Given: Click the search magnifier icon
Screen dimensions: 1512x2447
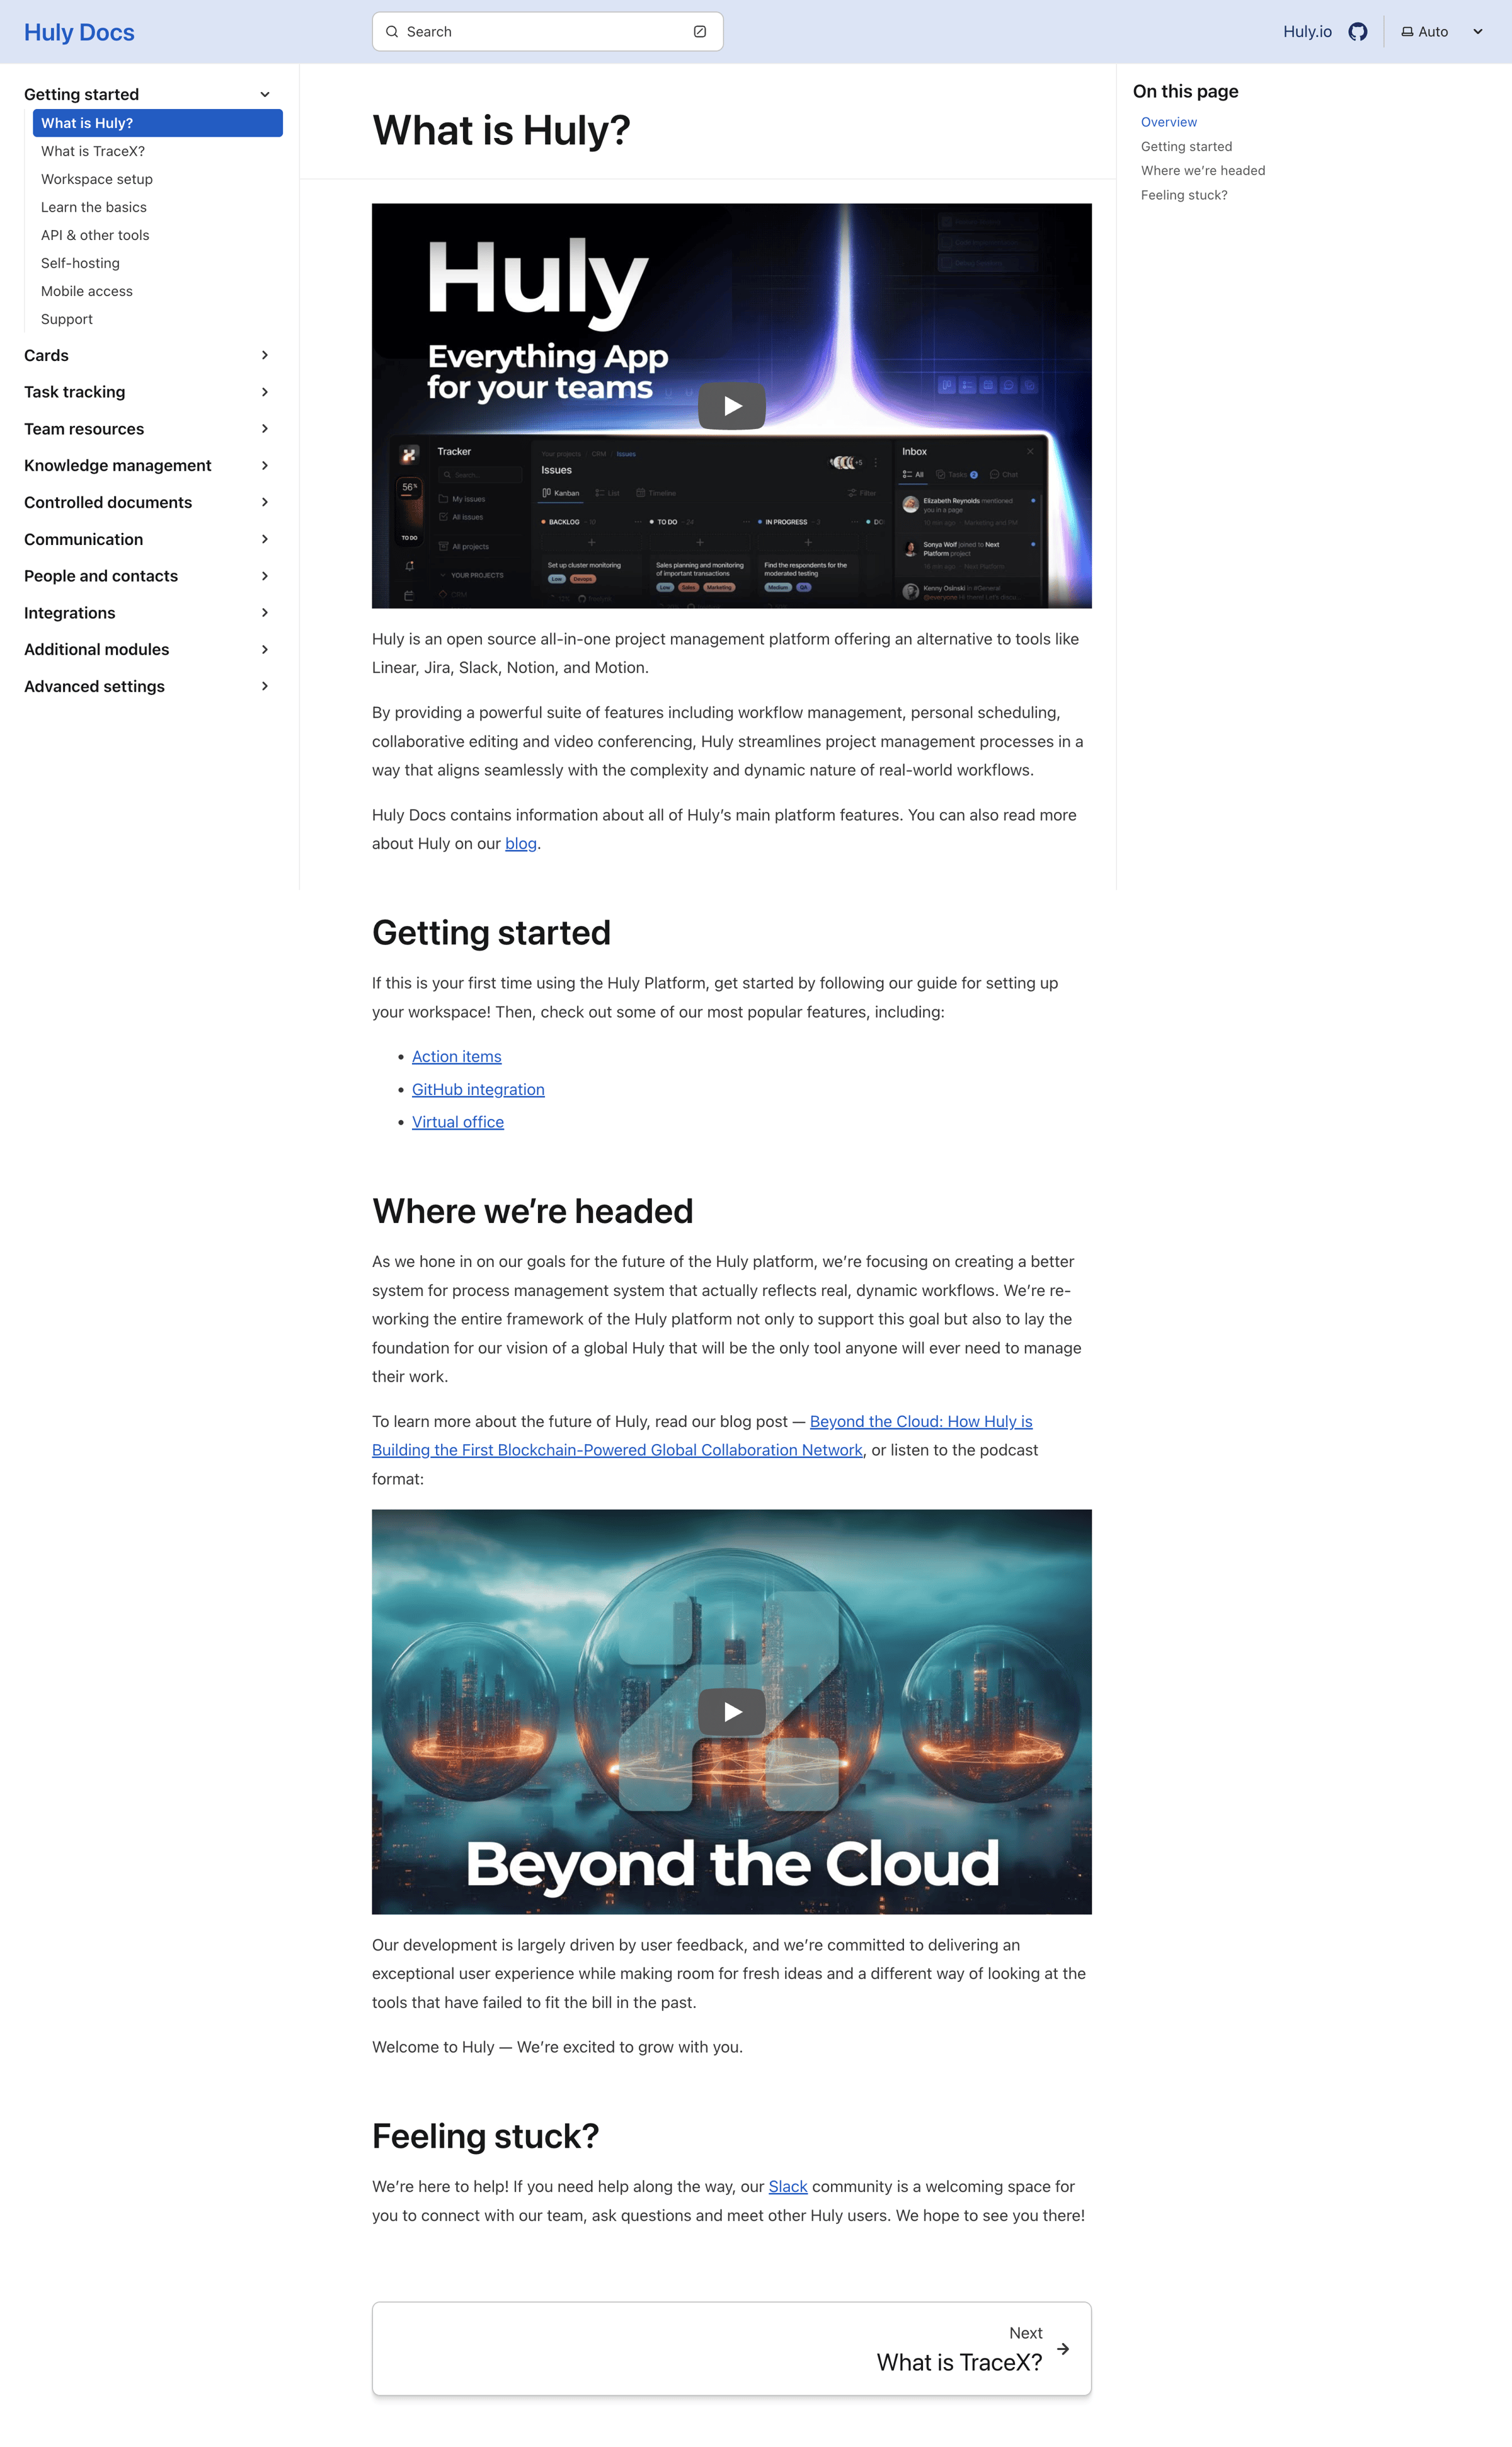Looking at the screenshot, I should 392,32.
